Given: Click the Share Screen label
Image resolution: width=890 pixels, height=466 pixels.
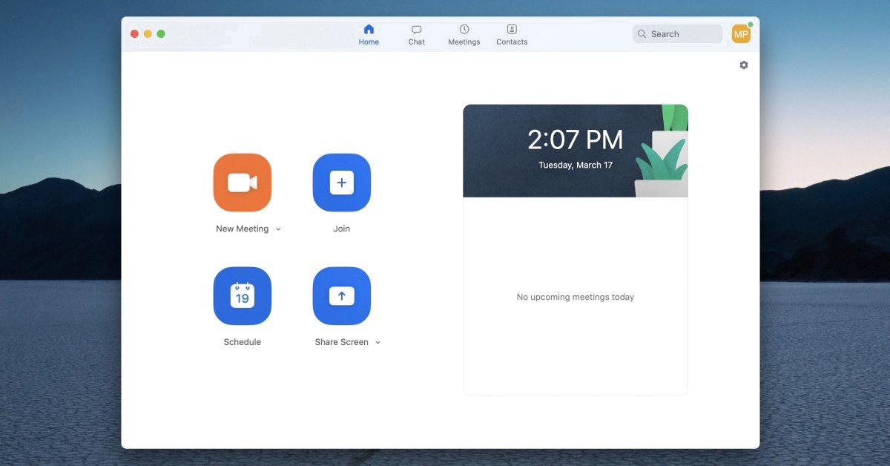Looking at the screenshot, I should (x=342, y=342).
